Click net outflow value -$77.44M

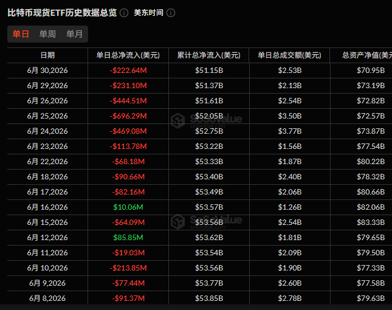pos(128,283)
